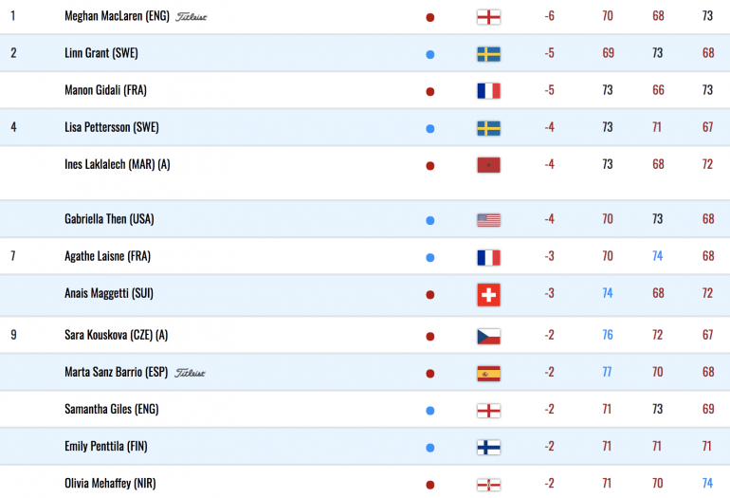
Task: Click the Morocco flag for Ines Laklalech
Action: pos(488,165)
